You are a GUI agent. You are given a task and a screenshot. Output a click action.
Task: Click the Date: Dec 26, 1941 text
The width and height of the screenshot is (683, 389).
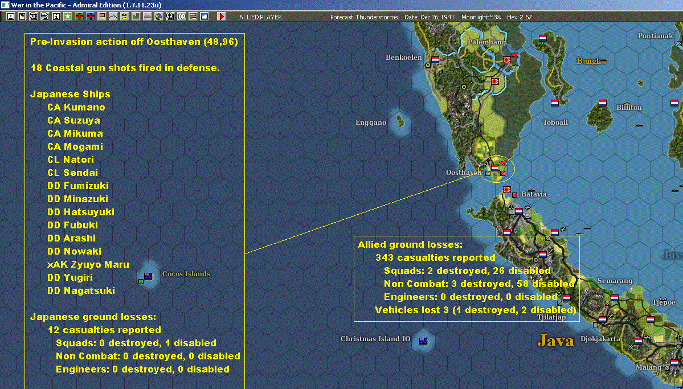(x=429, y=17)
